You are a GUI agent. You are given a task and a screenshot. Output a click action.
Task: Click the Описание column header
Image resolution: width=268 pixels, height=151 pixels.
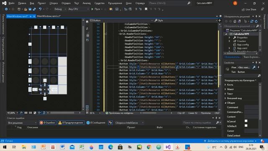click(33, 128)
